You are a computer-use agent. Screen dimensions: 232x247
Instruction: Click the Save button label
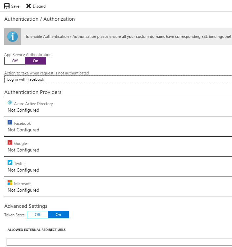(x=15, y=6)
